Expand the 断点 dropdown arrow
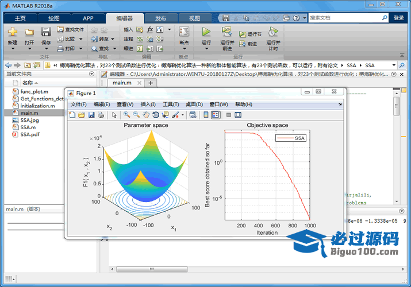 (x=185, y=49)
